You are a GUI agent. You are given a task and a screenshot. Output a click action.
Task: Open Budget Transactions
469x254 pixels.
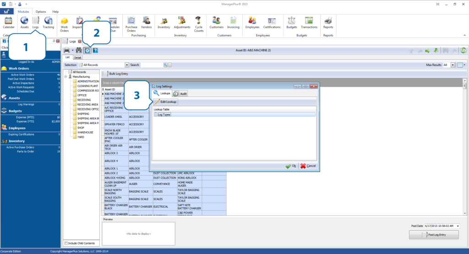pyautogui.click(x=309, y=23)
